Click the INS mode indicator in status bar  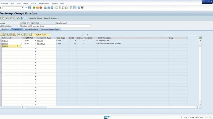202,117
